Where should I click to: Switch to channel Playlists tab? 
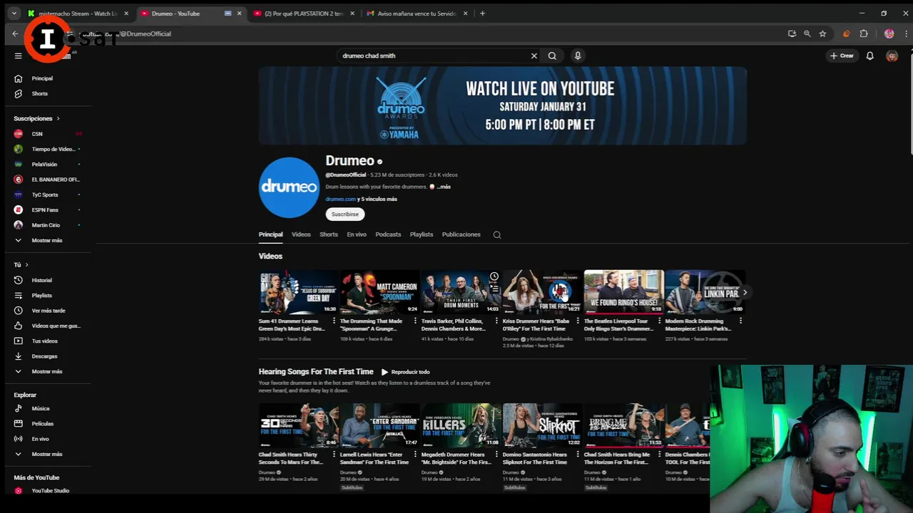click(x=422, y=234)
